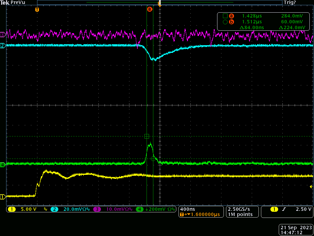314x236 pixels.
Task: Select the channel 2 cyan badge in readout
Action: click(x=54, y=209)
